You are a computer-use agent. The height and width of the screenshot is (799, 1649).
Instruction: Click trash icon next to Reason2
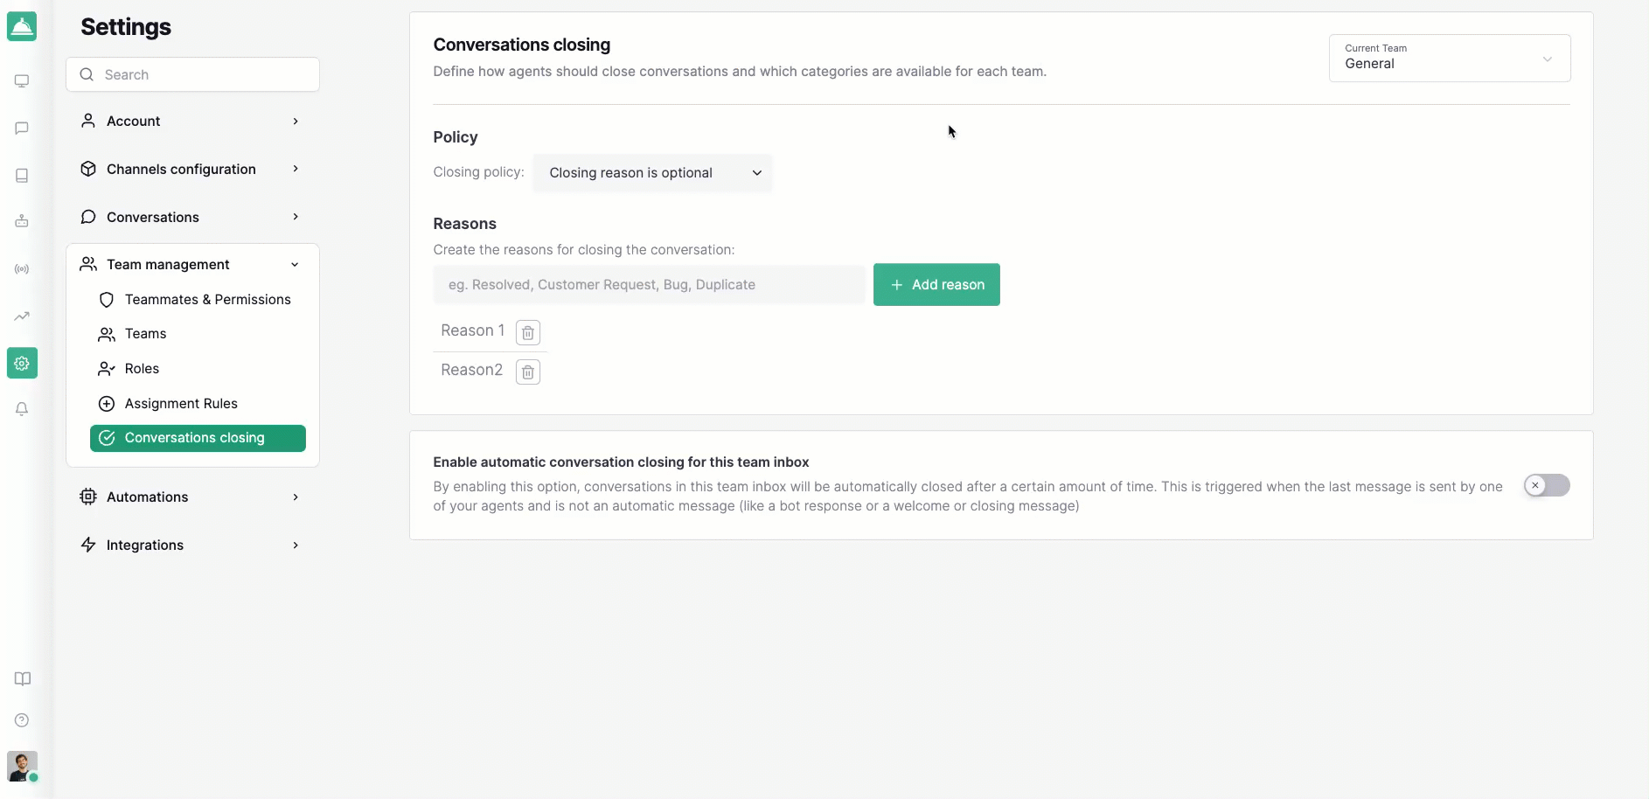(528, 372)
